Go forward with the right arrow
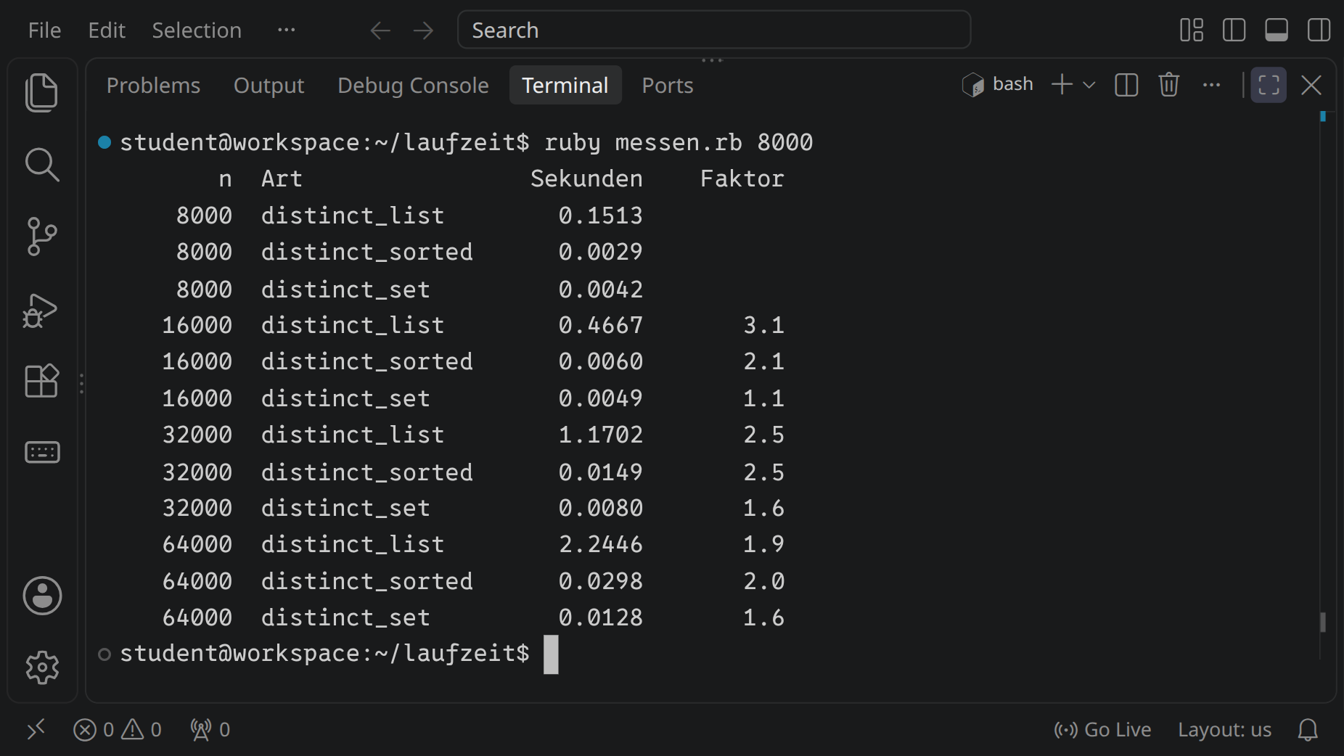The width and height of the screenshot is (1344, 756). coord(423,30)
